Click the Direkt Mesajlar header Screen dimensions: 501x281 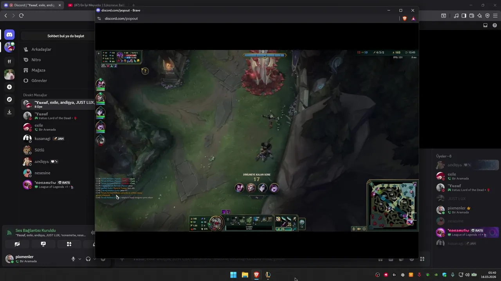[x=35, y=95]
